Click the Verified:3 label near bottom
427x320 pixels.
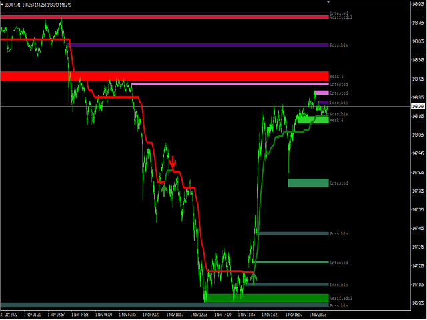point(340,298)
